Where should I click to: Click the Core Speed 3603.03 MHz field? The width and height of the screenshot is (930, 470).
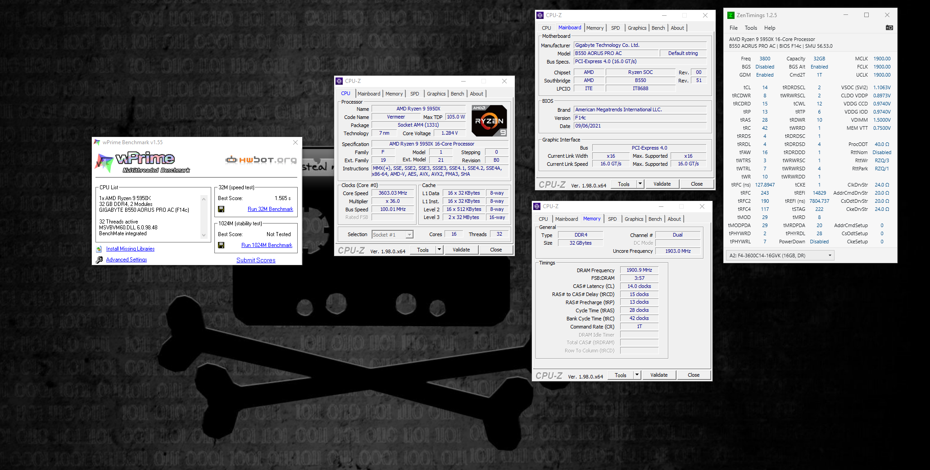[393, 193]
